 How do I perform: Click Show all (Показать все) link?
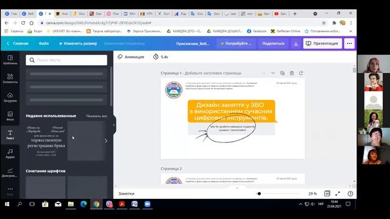coord(97,116)
